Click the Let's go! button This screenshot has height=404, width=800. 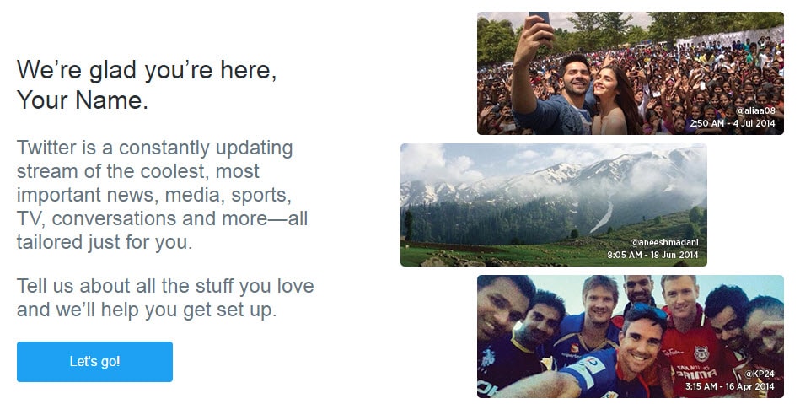click(x=94, y=362)
